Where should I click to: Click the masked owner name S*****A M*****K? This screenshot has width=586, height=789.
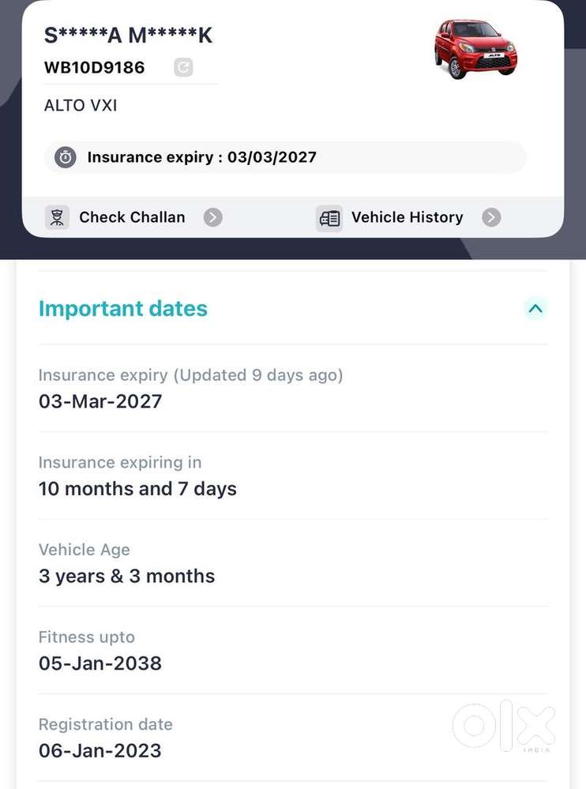(129, 35)
